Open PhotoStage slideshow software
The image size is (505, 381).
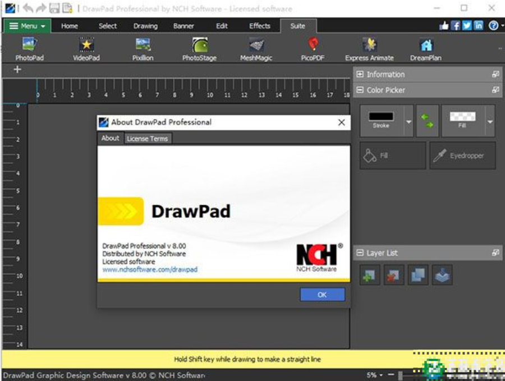click(199, 49)
